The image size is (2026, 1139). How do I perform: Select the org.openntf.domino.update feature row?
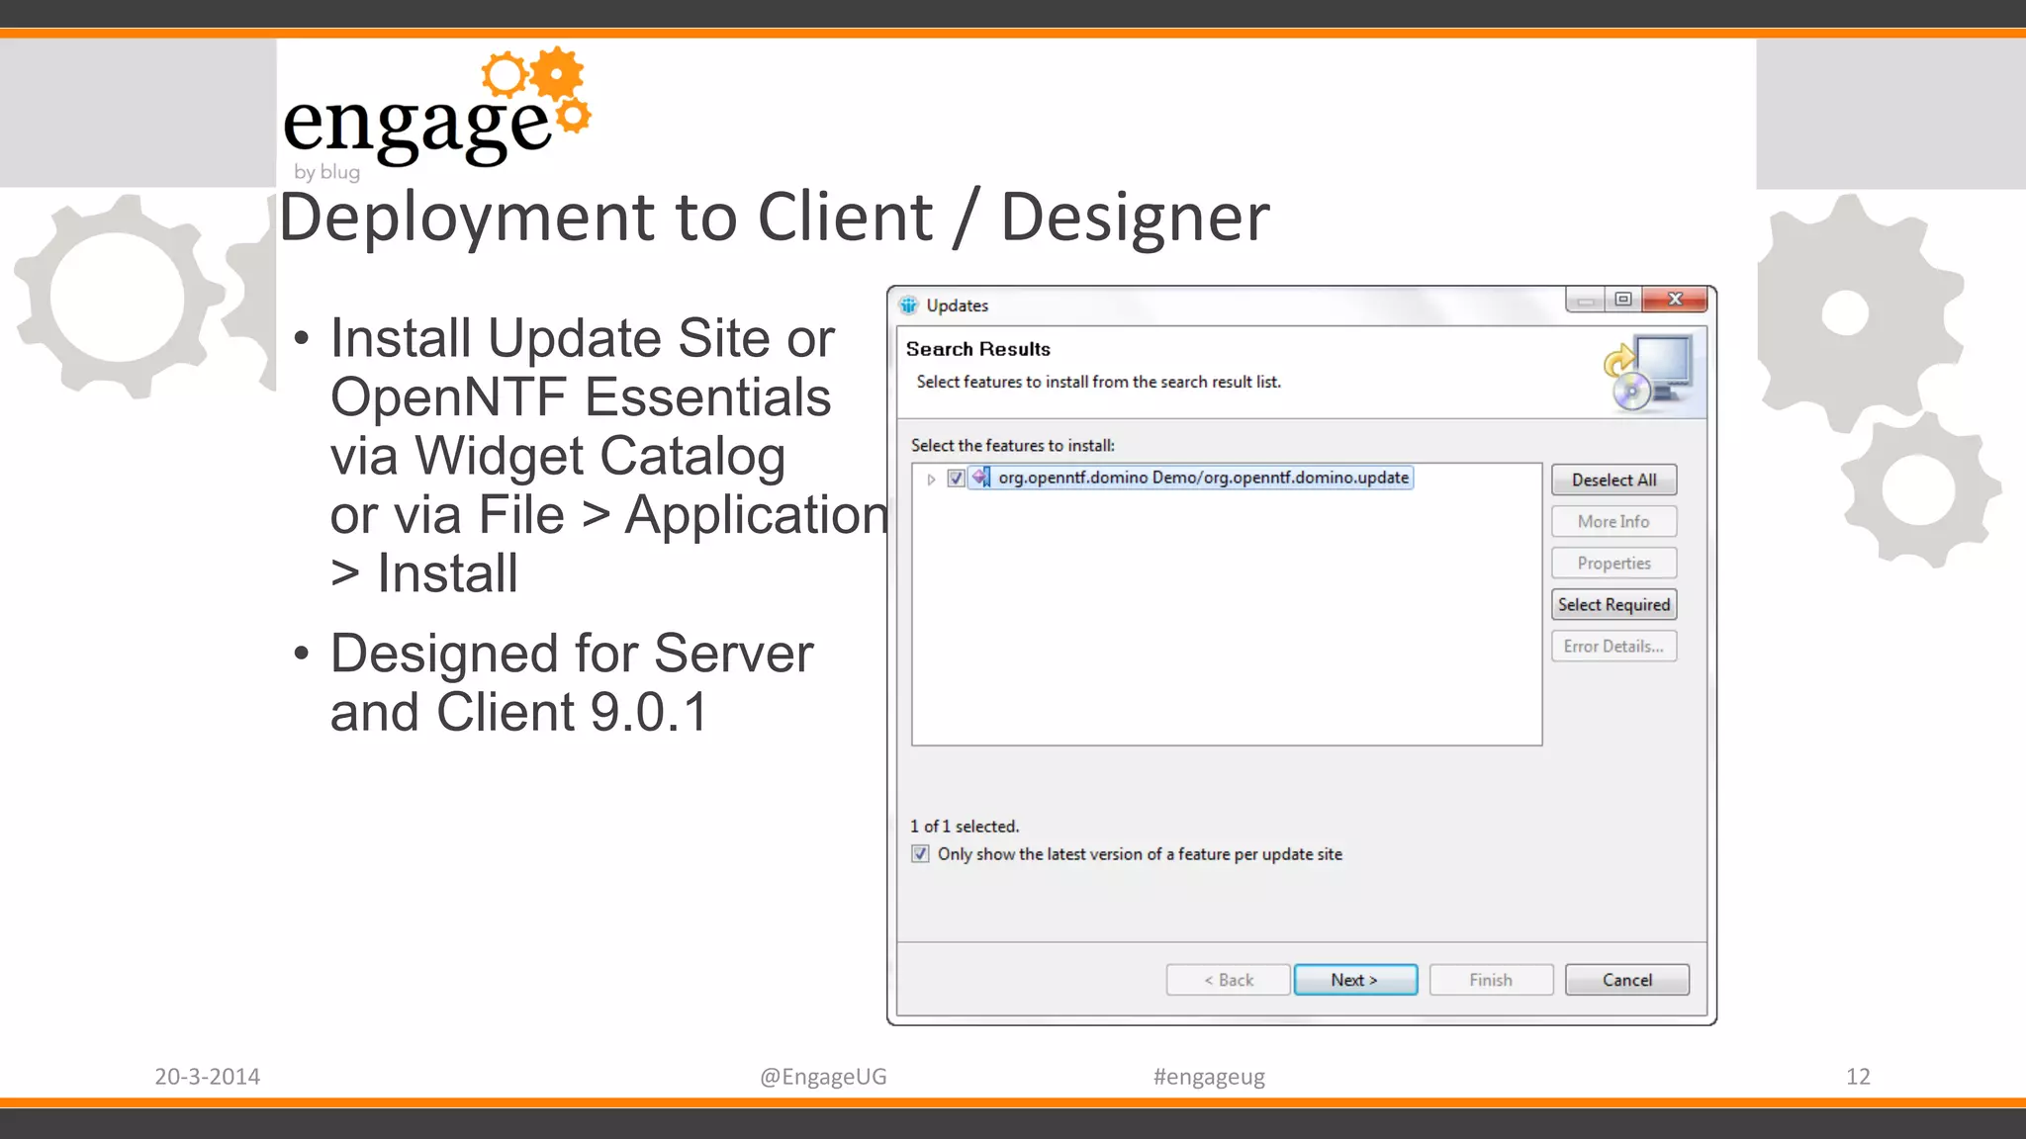tap(1190, 478)
